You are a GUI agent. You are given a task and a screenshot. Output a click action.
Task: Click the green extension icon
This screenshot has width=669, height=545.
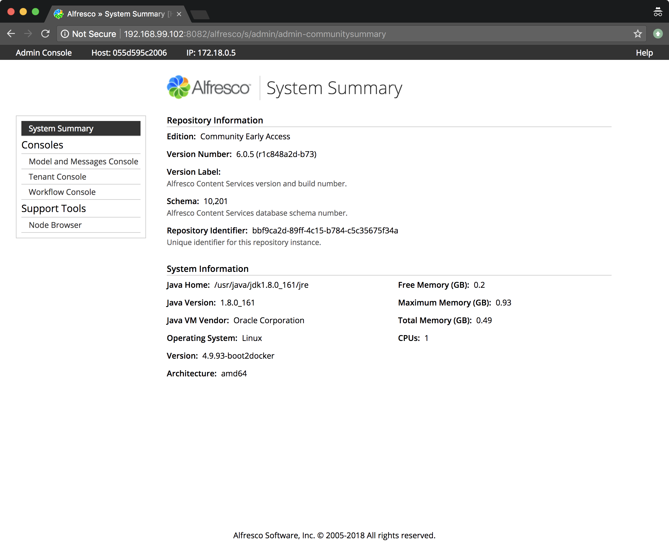tap(658, 34)
